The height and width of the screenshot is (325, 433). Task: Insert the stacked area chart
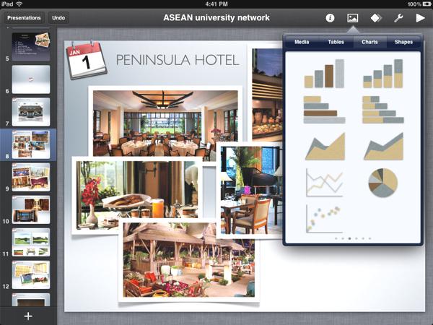point(383,147)
